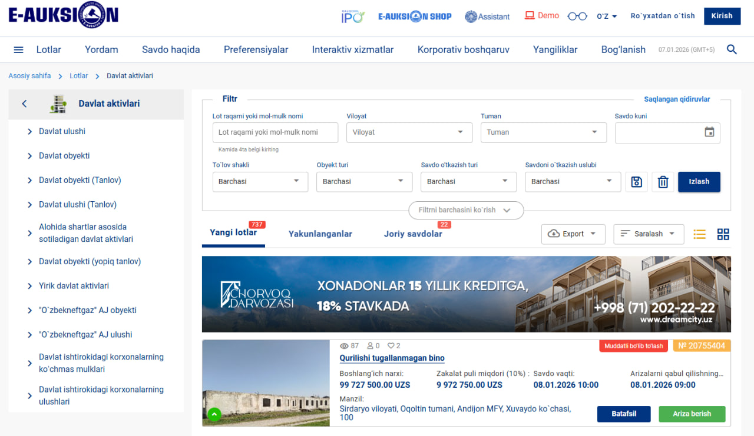Click the Ariza berish button

[x=692, y=414]
